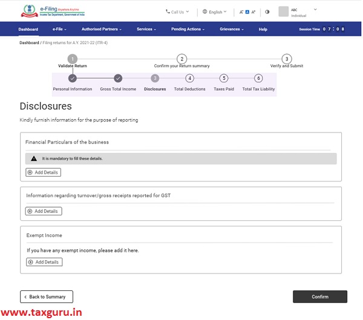Click the Taxes Paid step label
This screenshot has height=320, width=363.
[x=224, y=89]
